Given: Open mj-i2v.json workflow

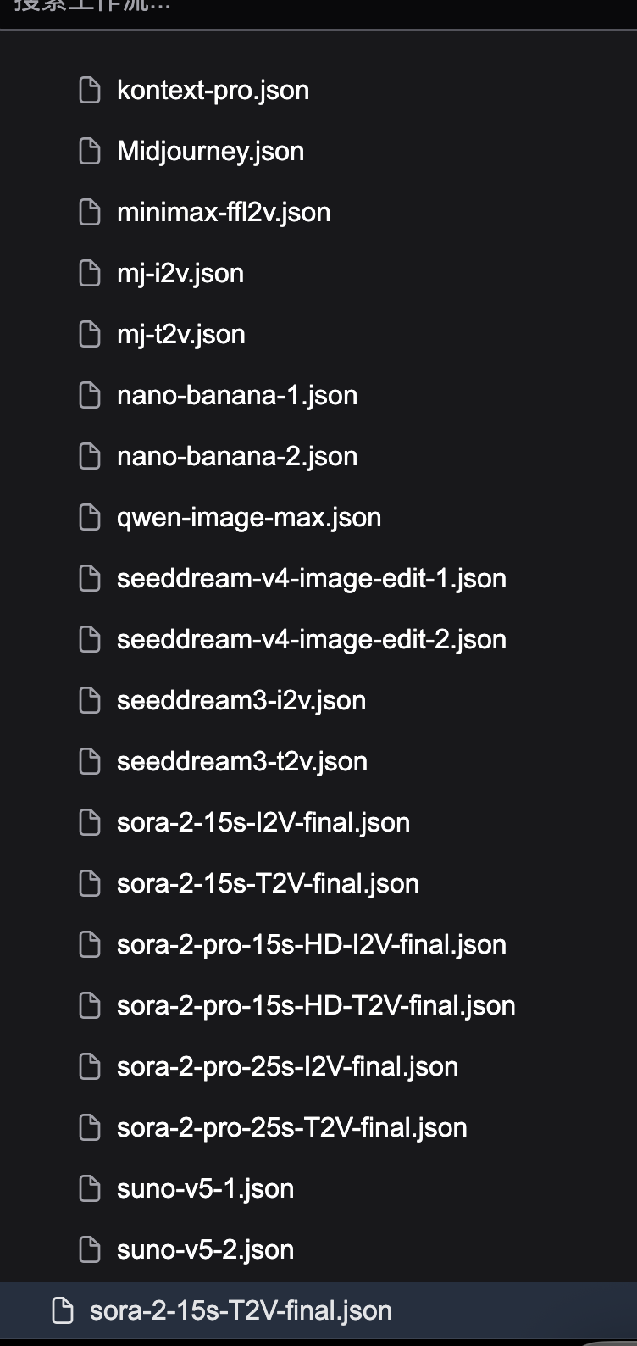Looking at the screenshot, I should tap(180, 273).
